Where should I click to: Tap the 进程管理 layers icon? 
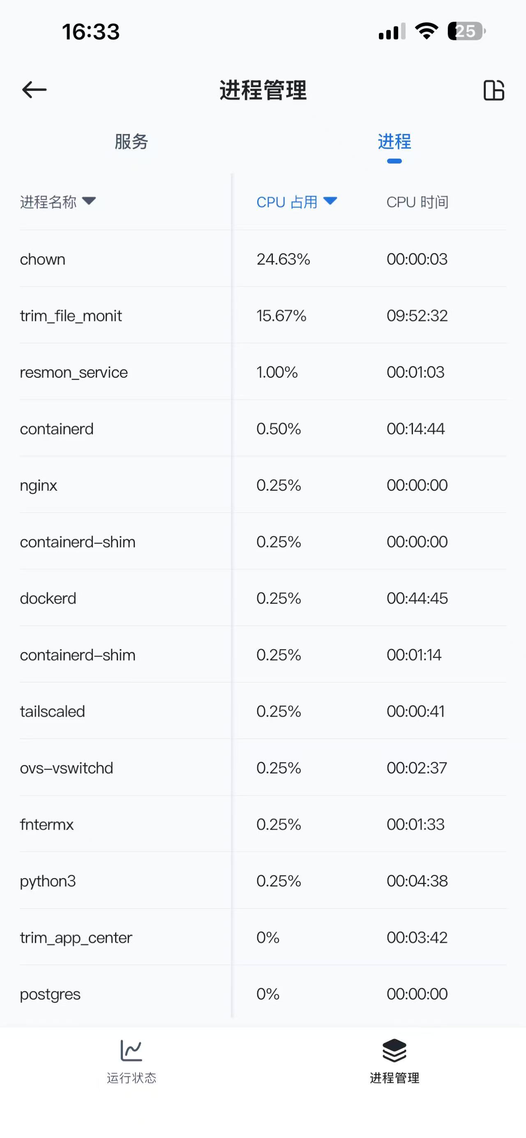point(394,1050)
